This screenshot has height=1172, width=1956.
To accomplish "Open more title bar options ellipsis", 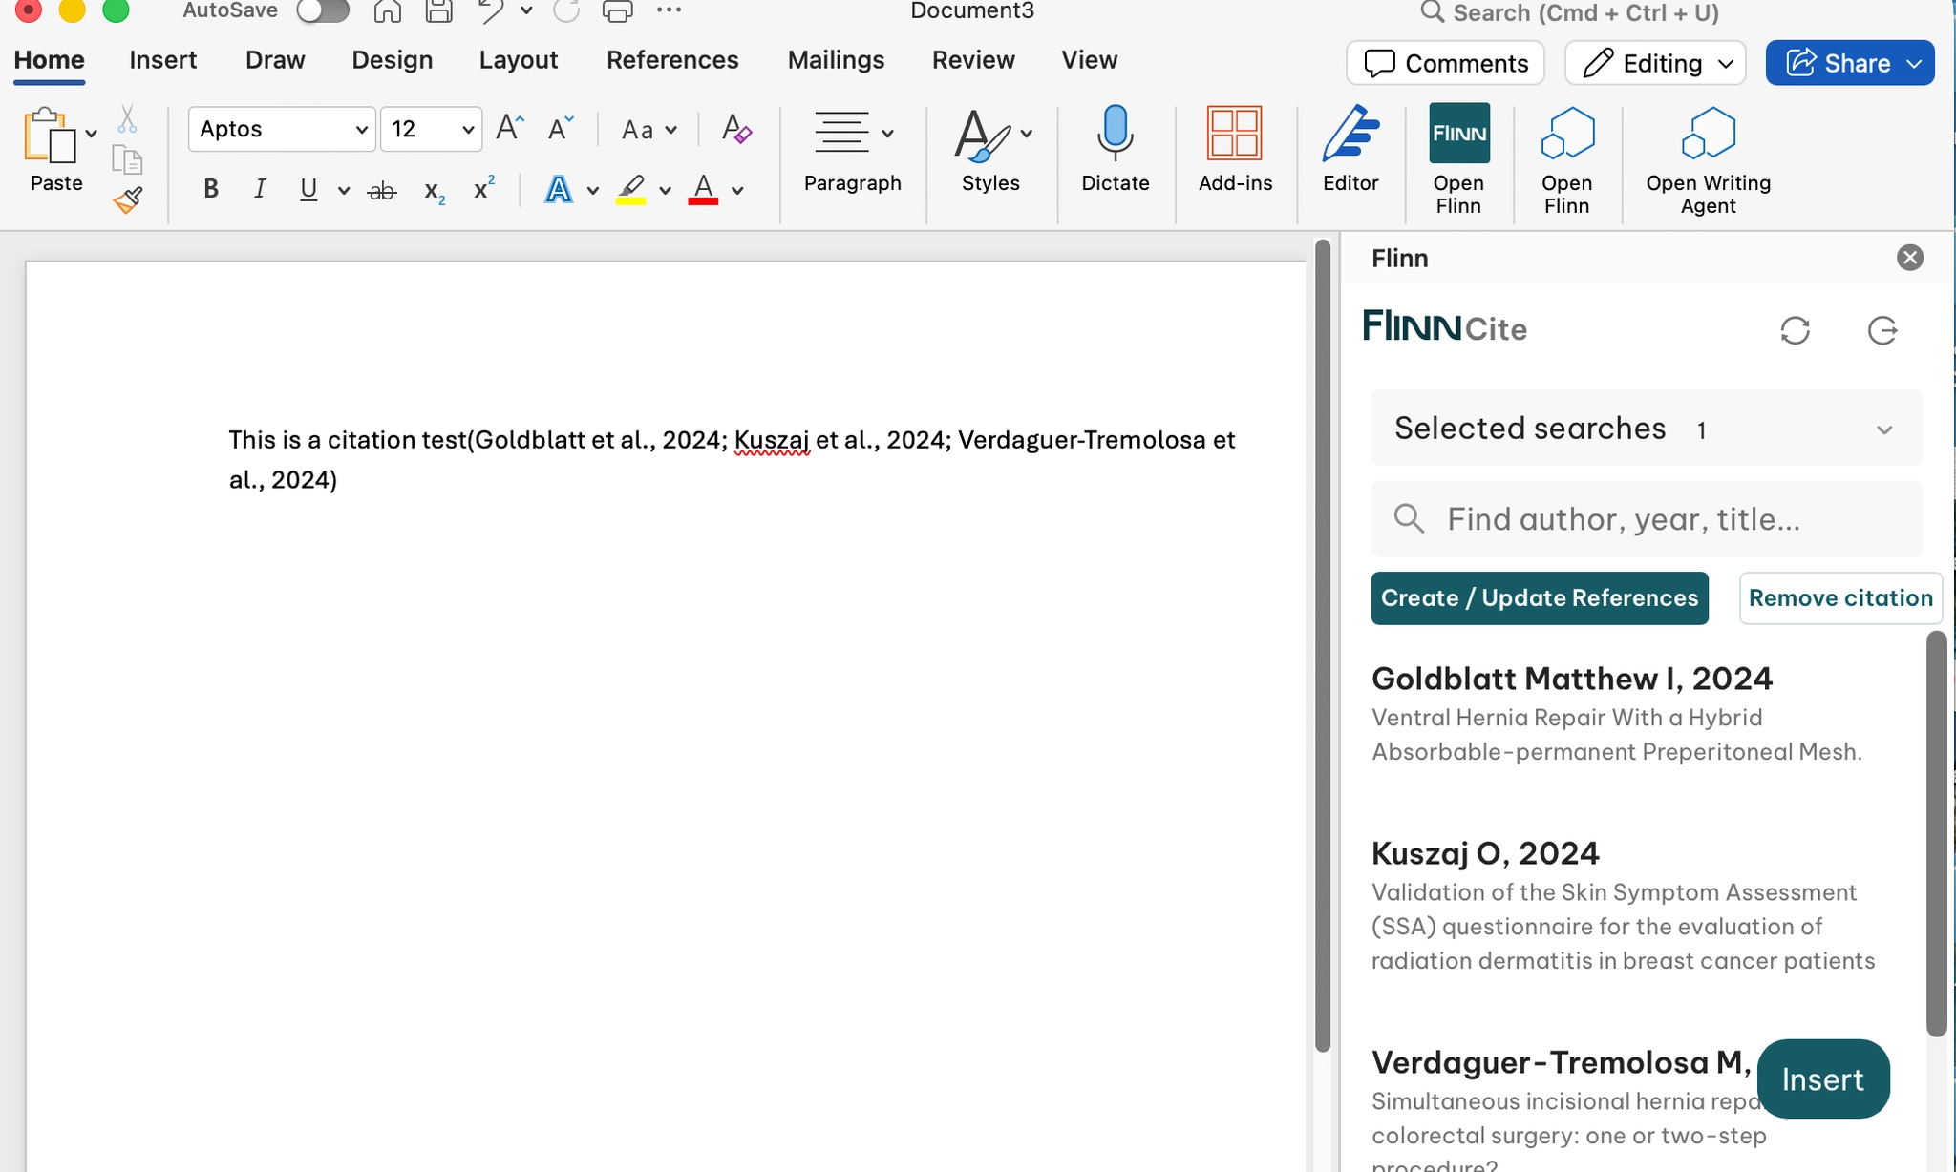I will pyautogui.click(x=670, y=10).
